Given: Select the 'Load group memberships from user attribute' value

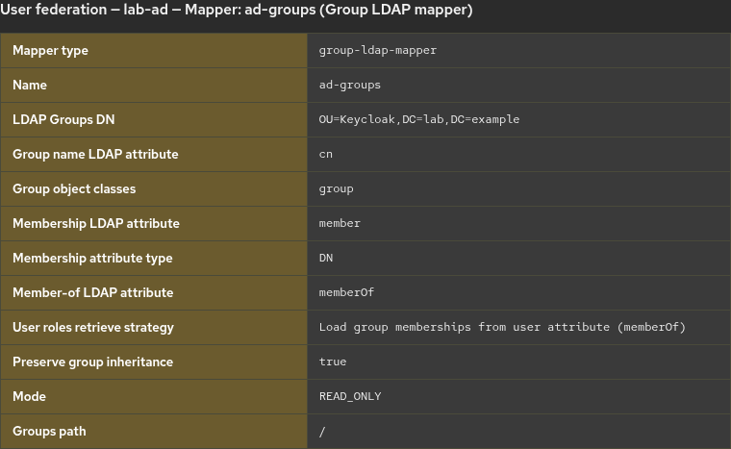Looking at the screenshot, I should [502, 327].
